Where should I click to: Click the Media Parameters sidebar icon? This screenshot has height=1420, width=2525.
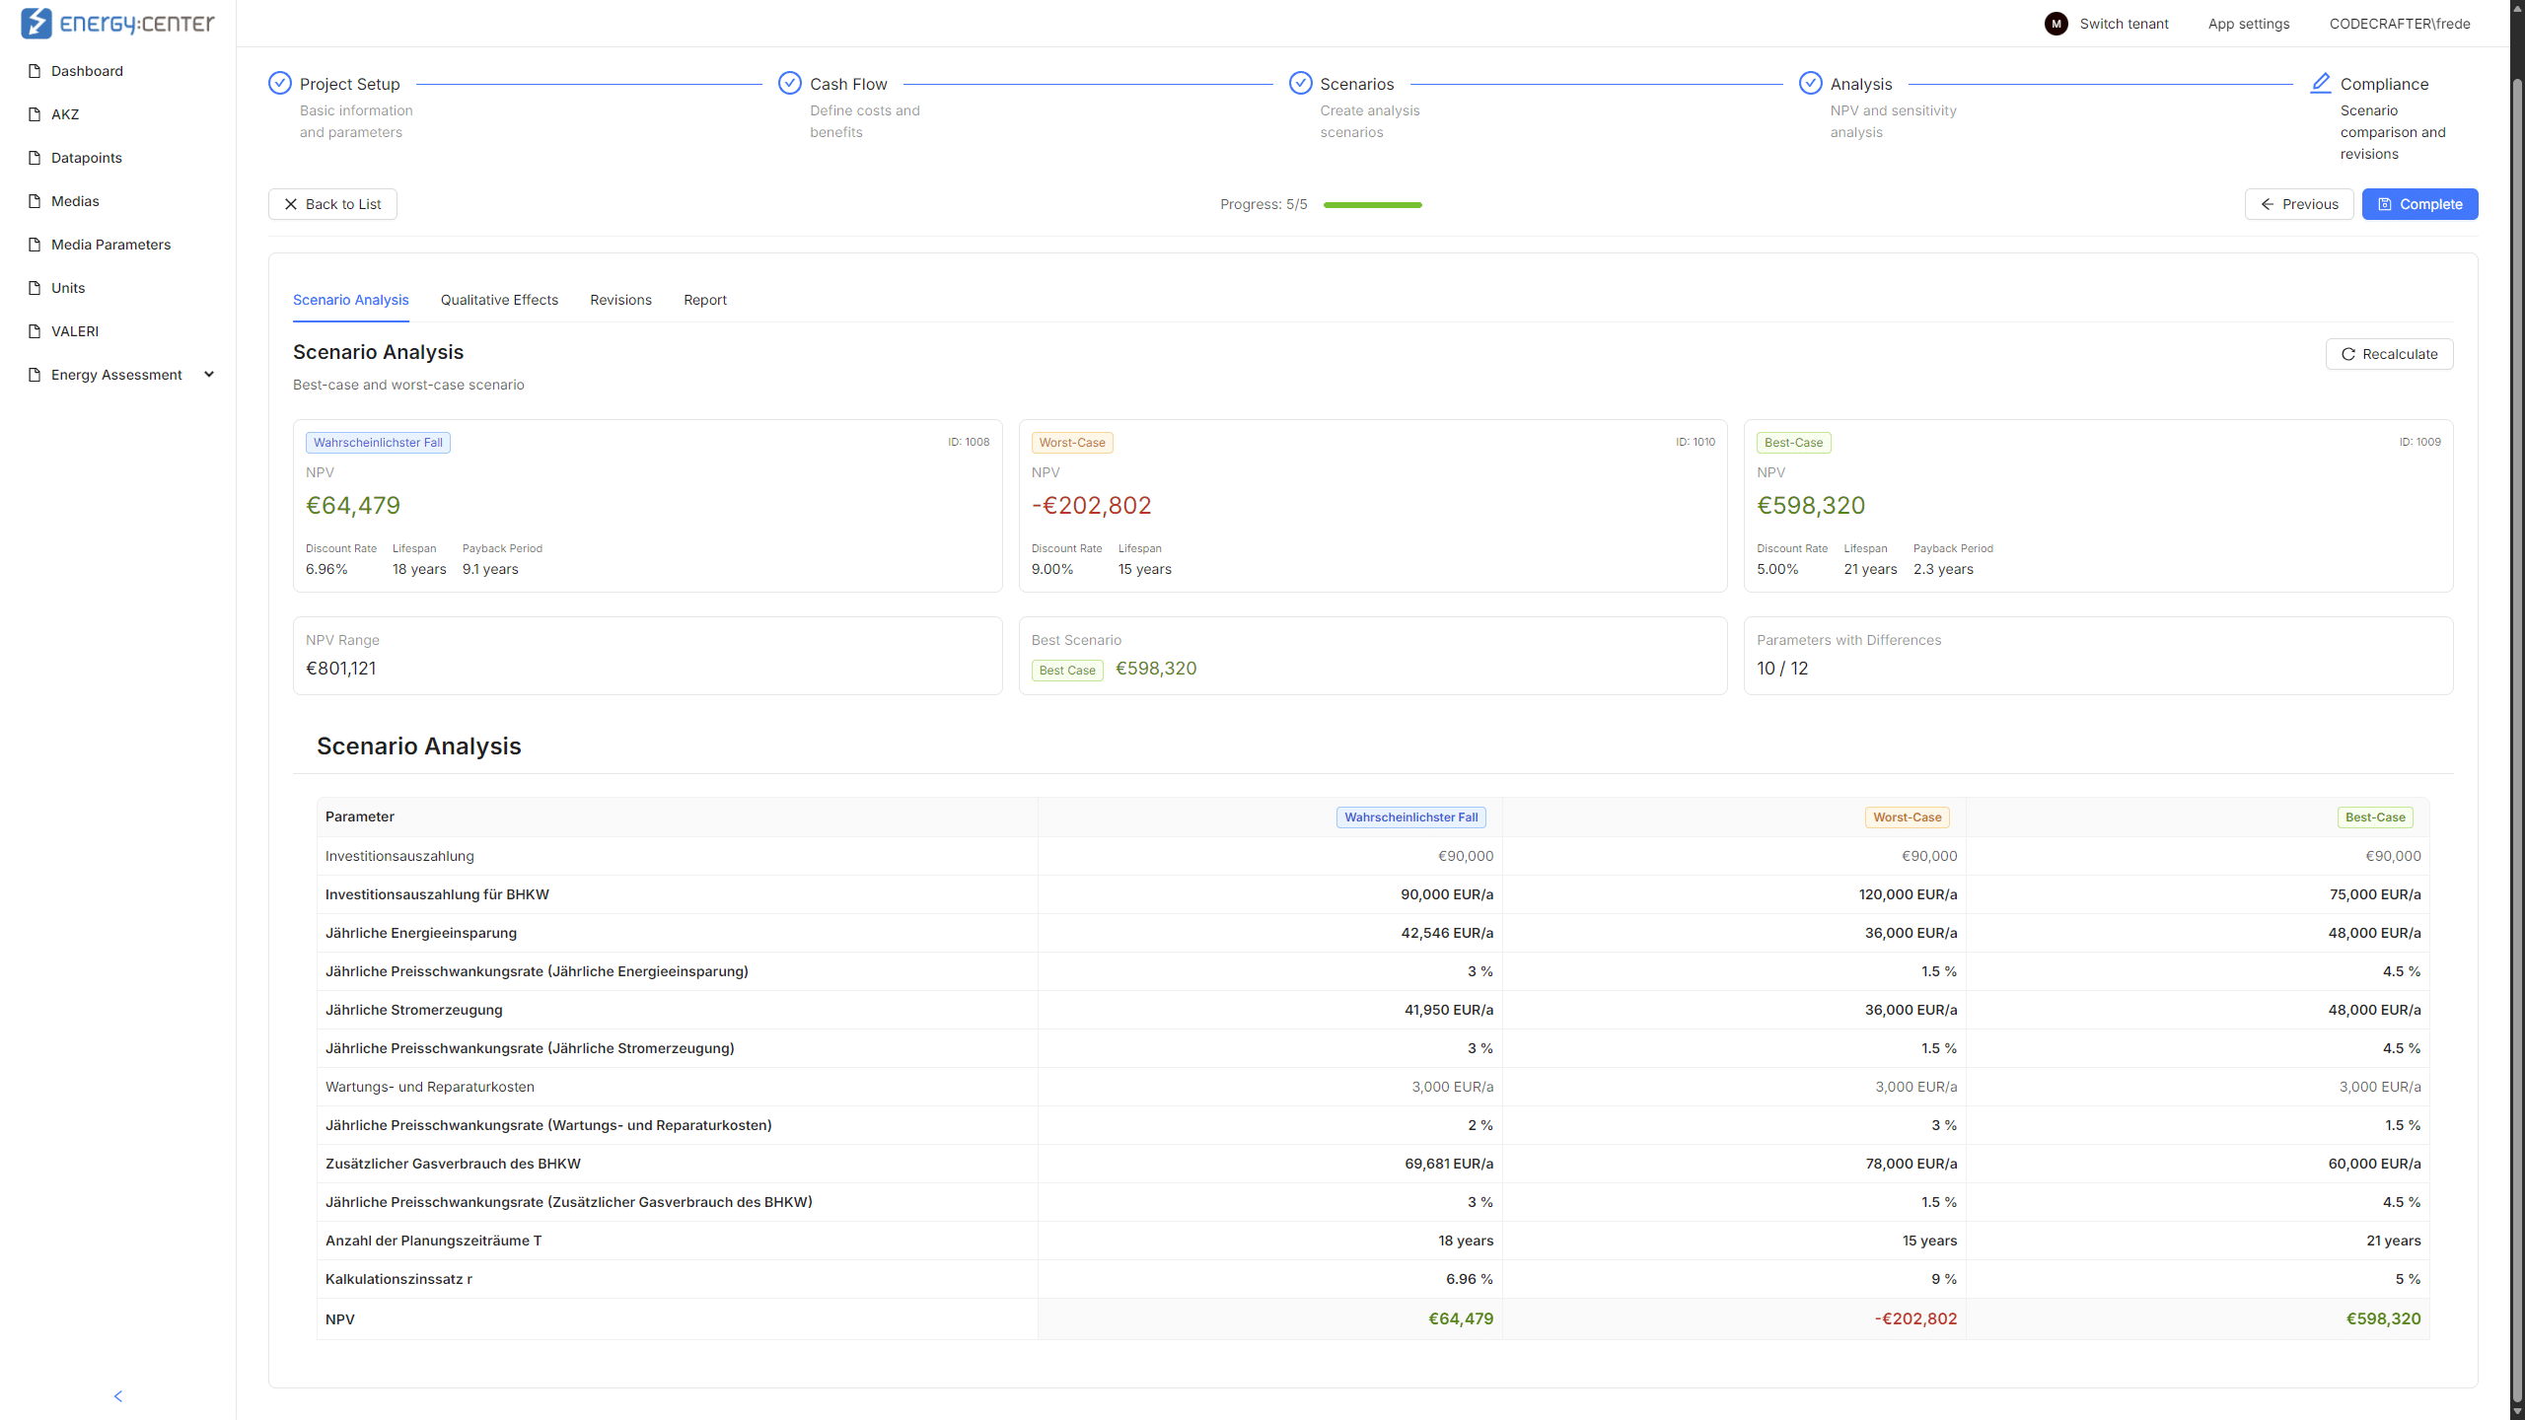point(35,245)
